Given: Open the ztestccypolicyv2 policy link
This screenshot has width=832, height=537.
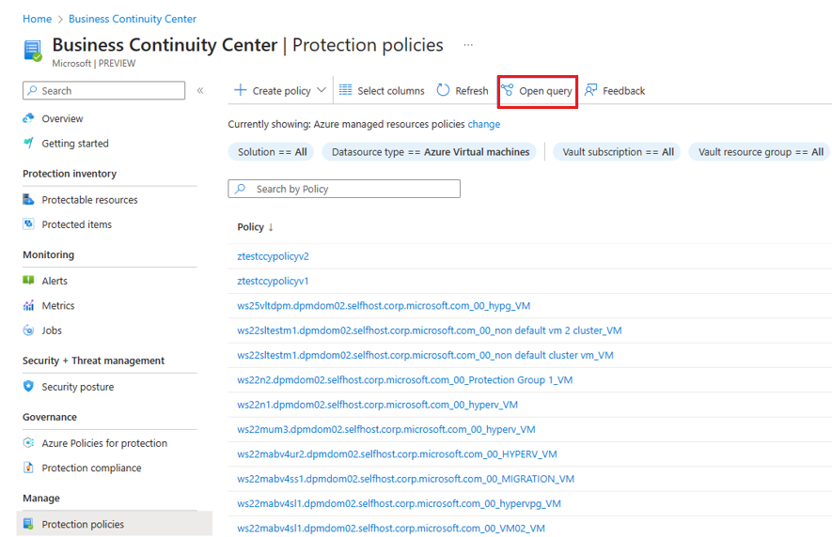Looking at the screenshot, I should 273,256.
